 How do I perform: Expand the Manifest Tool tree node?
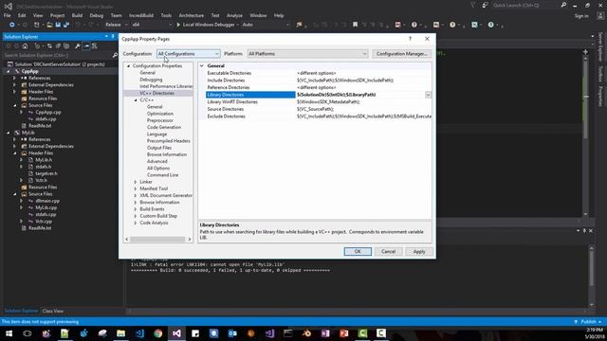(x=136, y=188)
